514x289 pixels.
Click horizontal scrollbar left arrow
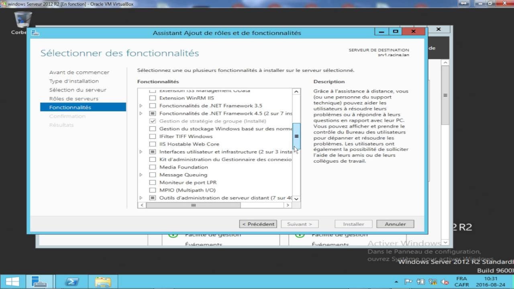pyautogui.click(x=142, y=205)
